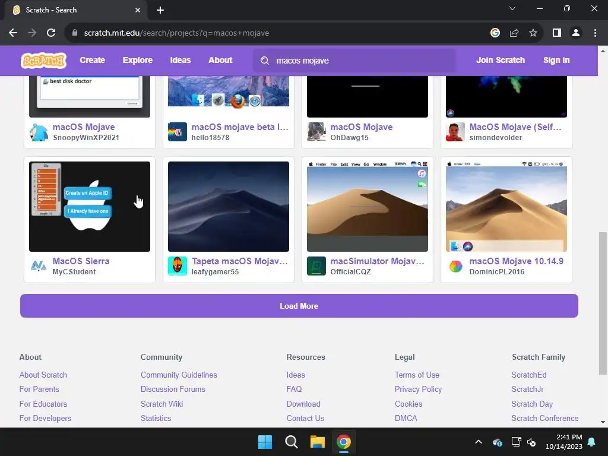Open Create in Scratch navigation

tap(92, 60)
